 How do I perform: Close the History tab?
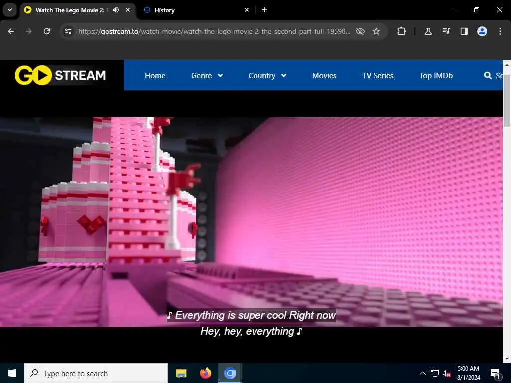[247, 10]
